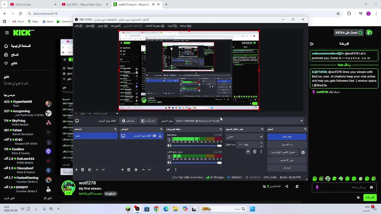Open source Filters button in toolbar

tap(148, 121)
